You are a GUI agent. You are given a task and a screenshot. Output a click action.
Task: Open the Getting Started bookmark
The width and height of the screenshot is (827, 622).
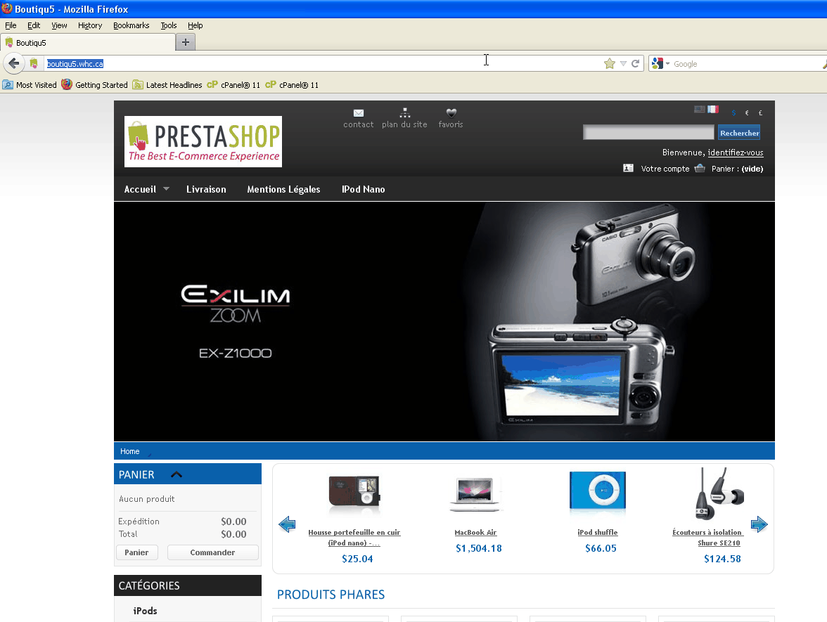pos(94,85)
